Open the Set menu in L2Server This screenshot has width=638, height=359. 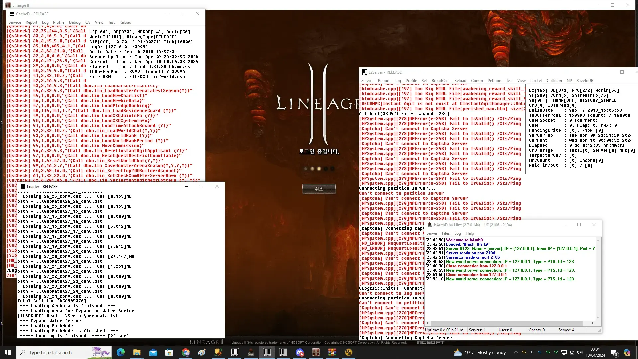[424, 81]
